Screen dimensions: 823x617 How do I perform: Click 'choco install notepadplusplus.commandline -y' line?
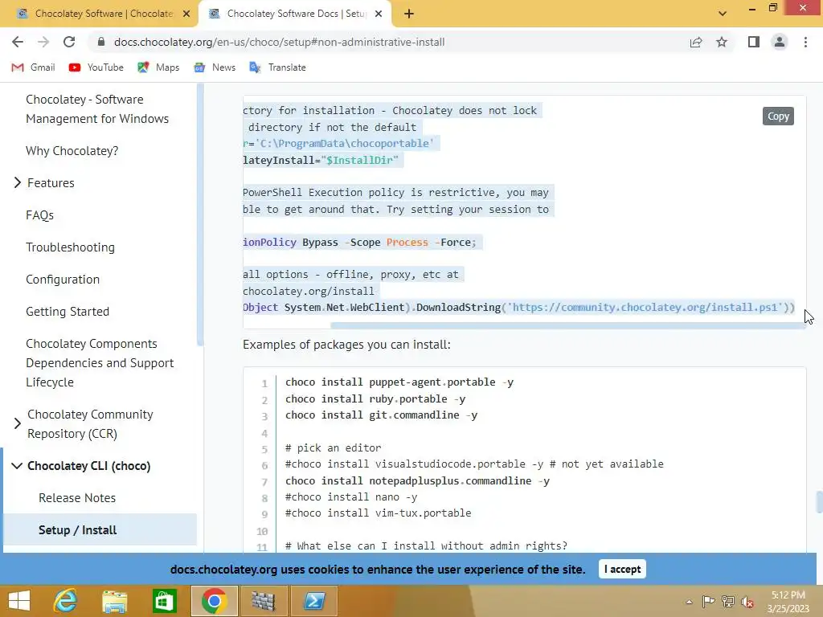pos(417,480)
